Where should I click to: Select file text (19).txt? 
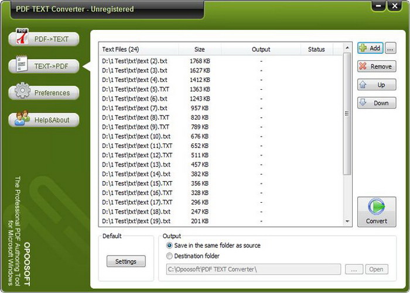click(x=221, y=221)
